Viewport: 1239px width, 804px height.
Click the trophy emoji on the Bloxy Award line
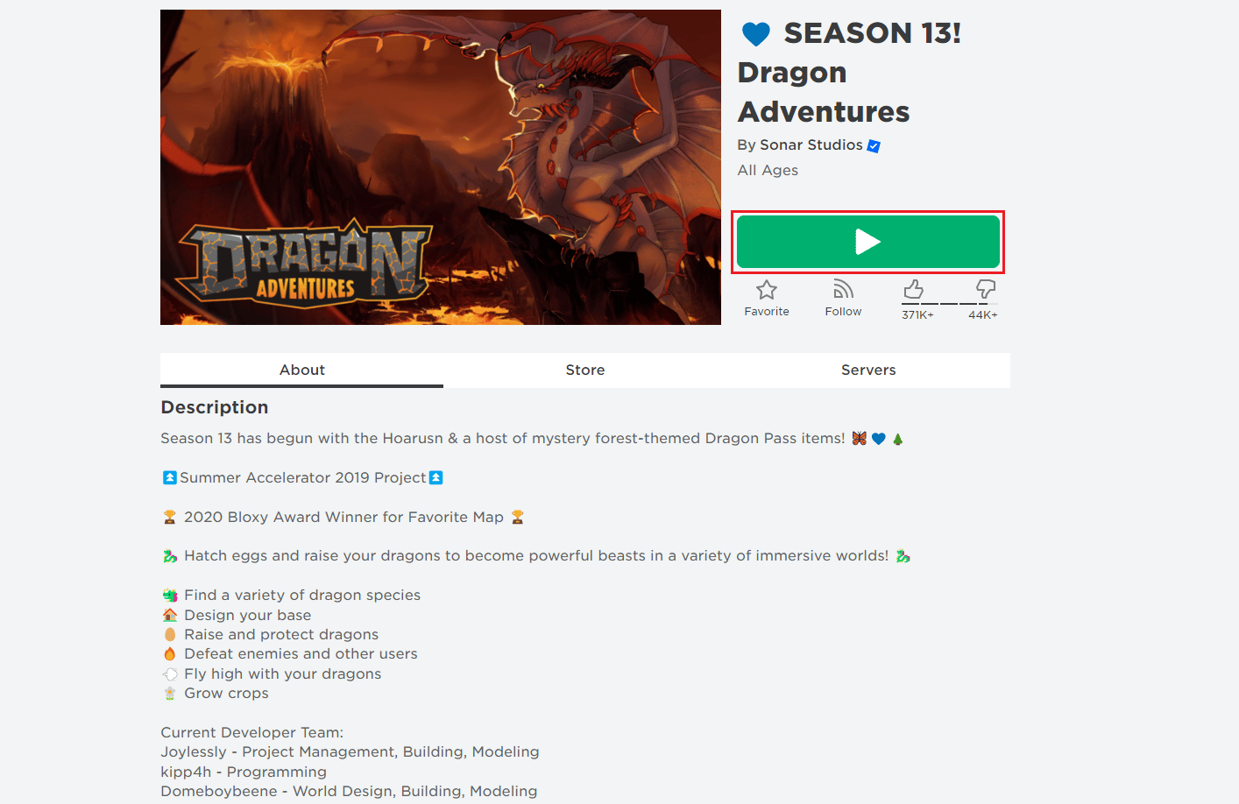(172, 517)
